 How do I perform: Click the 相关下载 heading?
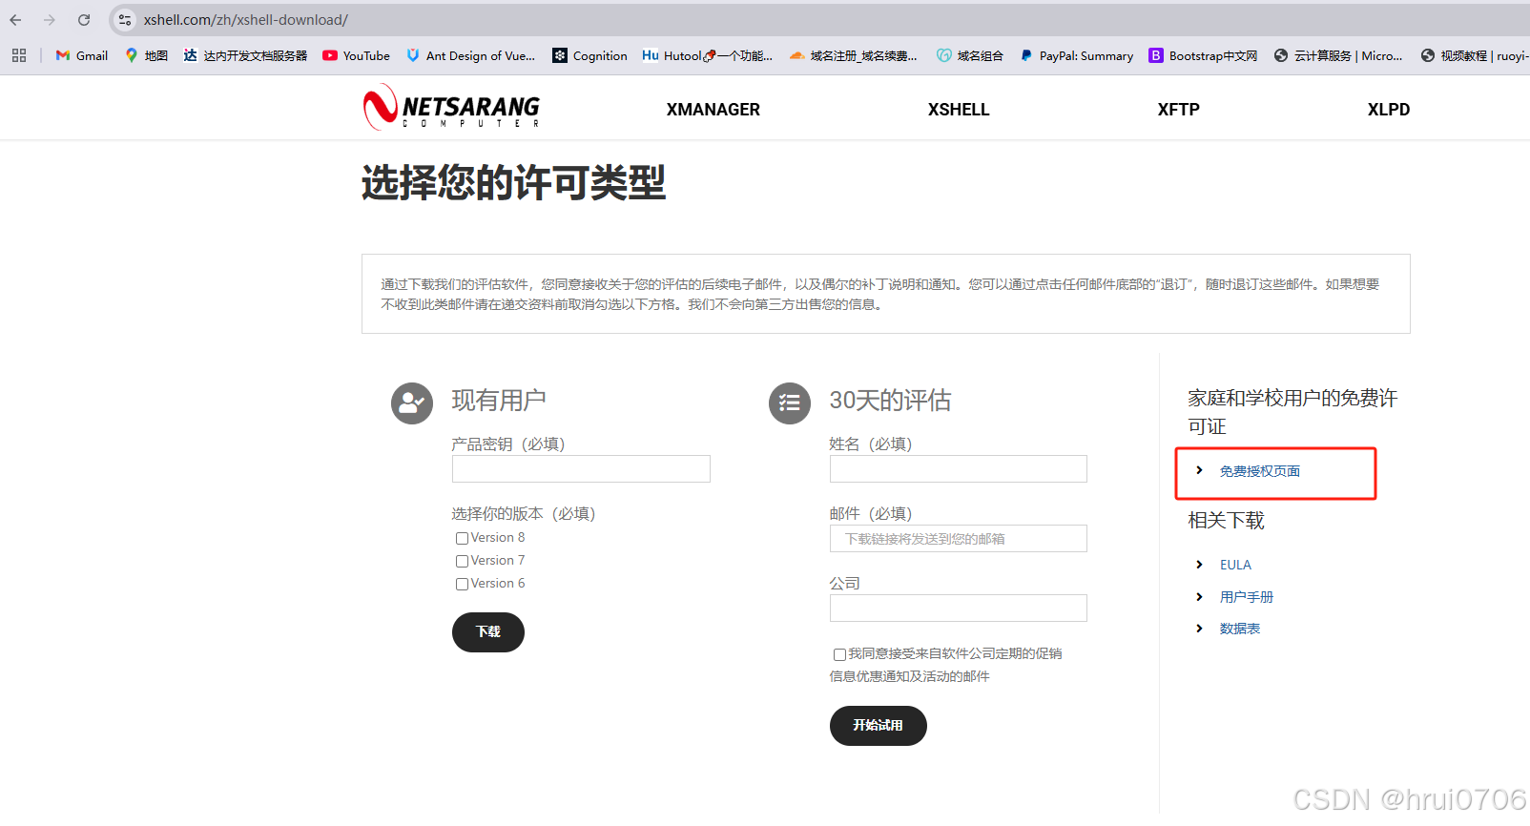(1226, 521)
